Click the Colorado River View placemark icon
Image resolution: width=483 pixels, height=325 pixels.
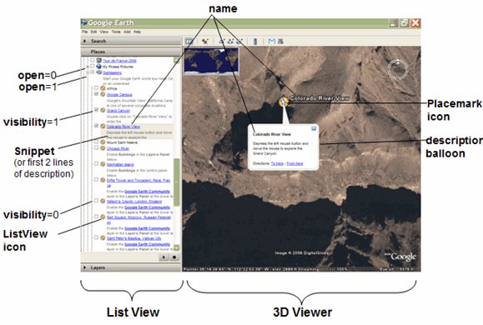click(284, 102)
